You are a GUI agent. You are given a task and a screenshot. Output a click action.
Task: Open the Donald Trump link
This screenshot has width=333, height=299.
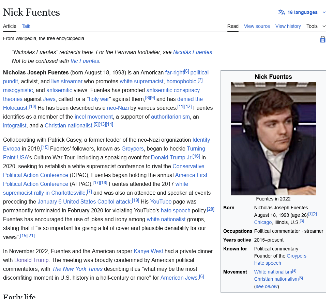point(31,260)
